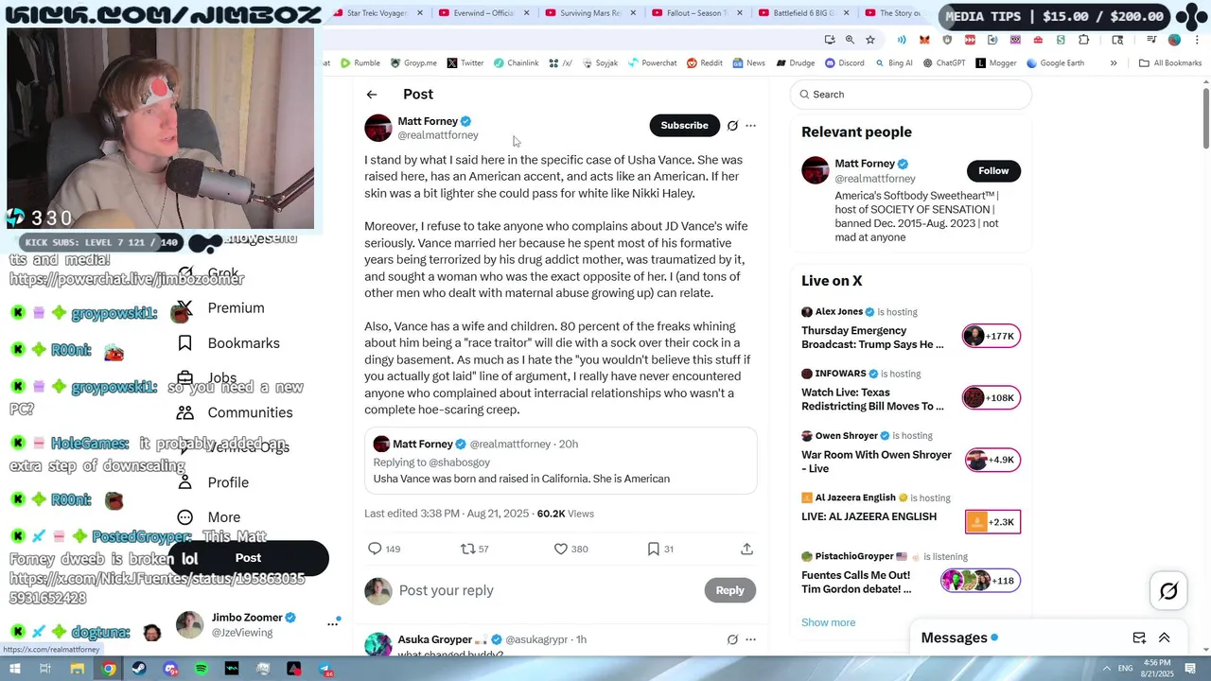
Task: Like the post via the heart icon
Action: click(x=560, y=549)
